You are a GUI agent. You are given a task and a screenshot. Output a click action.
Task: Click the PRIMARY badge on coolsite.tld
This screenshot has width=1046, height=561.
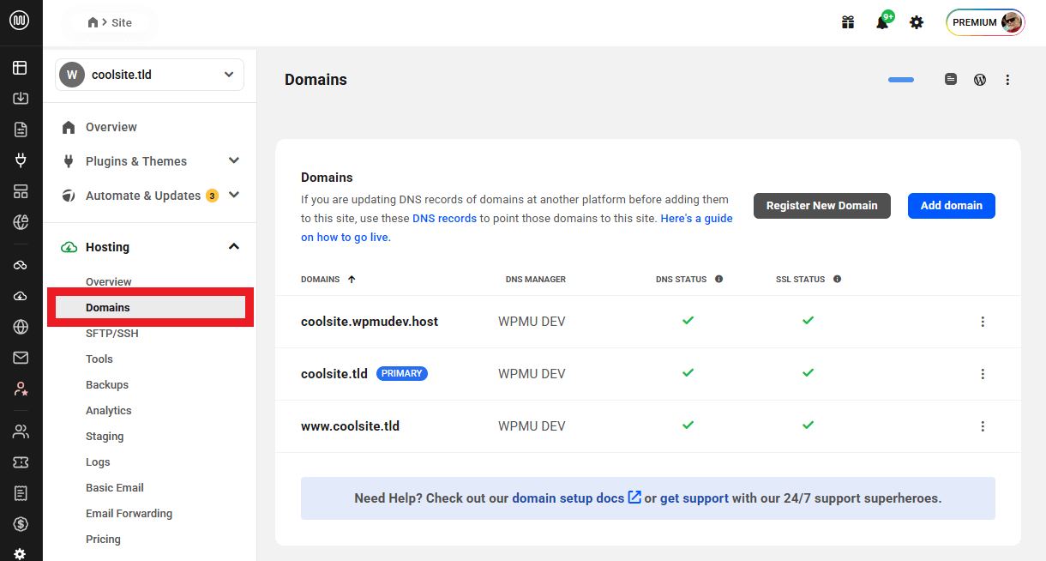pos(402,373)
